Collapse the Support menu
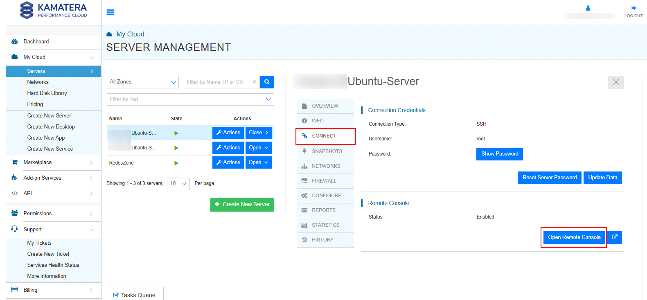This screenshot has width=647, height=300. point(92,230)
